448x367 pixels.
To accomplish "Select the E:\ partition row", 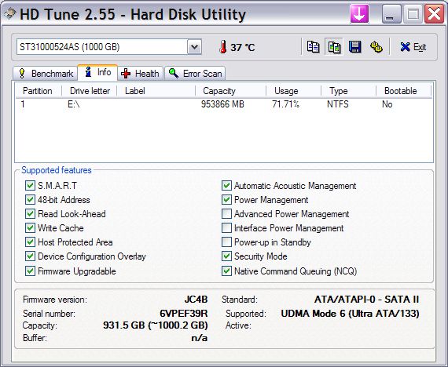I will 224,104.
